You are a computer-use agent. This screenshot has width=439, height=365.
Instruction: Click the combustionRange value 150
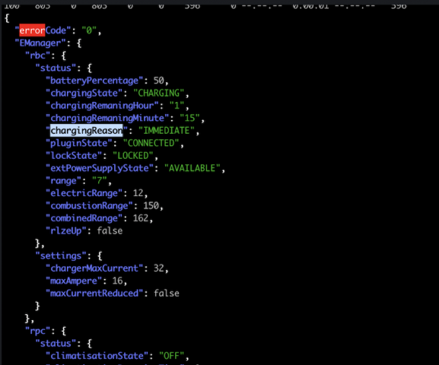151,206
